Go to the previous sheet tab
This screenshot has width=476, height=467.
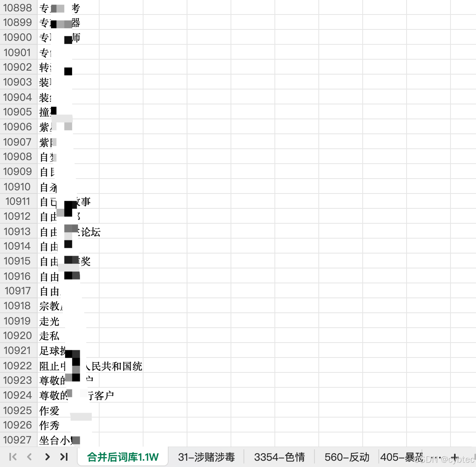[x=29, y=457]
